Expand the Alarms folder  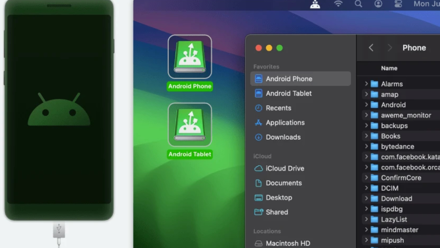[366, 84]
